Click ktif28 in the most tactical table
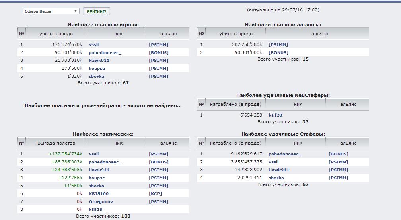Viewport: 401px width, 220px height. 95,210
